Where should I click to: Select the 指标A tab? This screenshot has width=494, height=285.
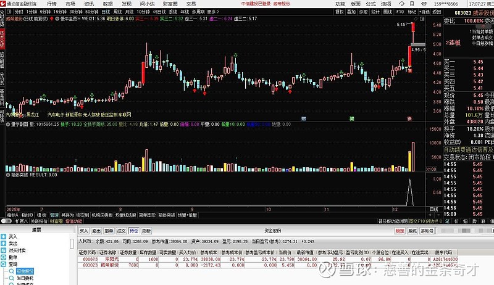(x=13, y=215)
